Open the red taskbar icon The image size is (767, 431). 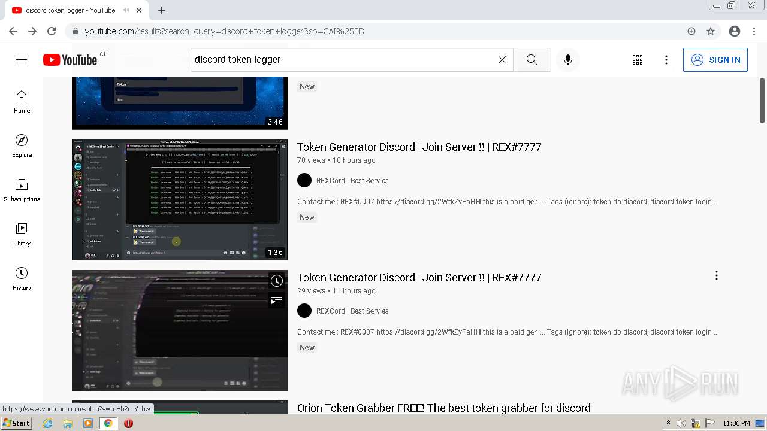128,423
